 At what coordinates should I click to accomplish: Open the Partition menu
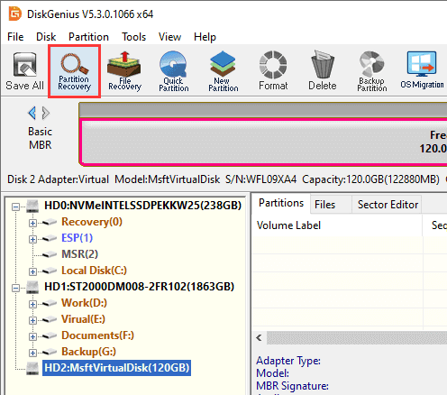pos(88,37)
